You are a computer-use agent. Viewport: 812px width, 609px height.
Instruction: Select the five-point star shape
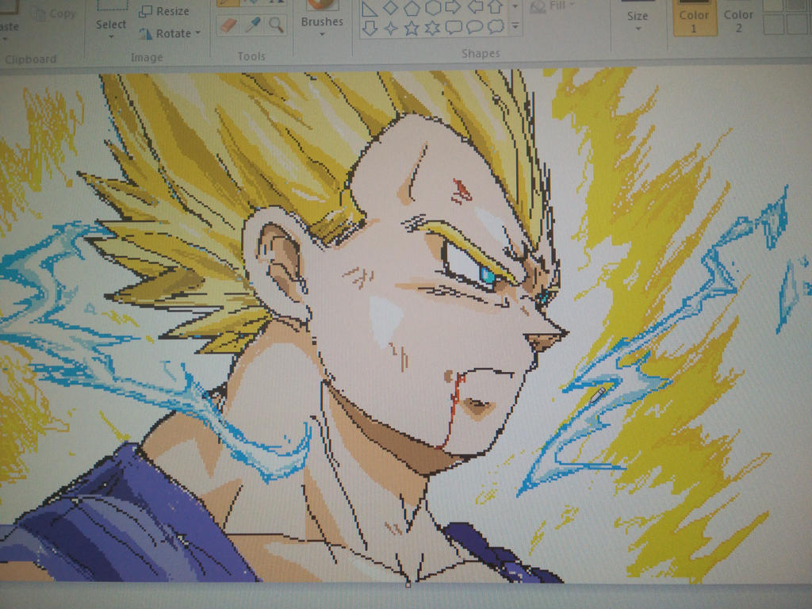411,27
